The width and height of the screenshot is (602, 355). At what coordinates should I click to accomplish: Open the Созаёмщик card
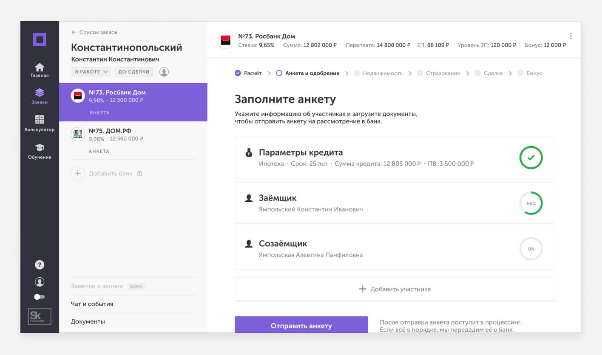coord(395,248)
